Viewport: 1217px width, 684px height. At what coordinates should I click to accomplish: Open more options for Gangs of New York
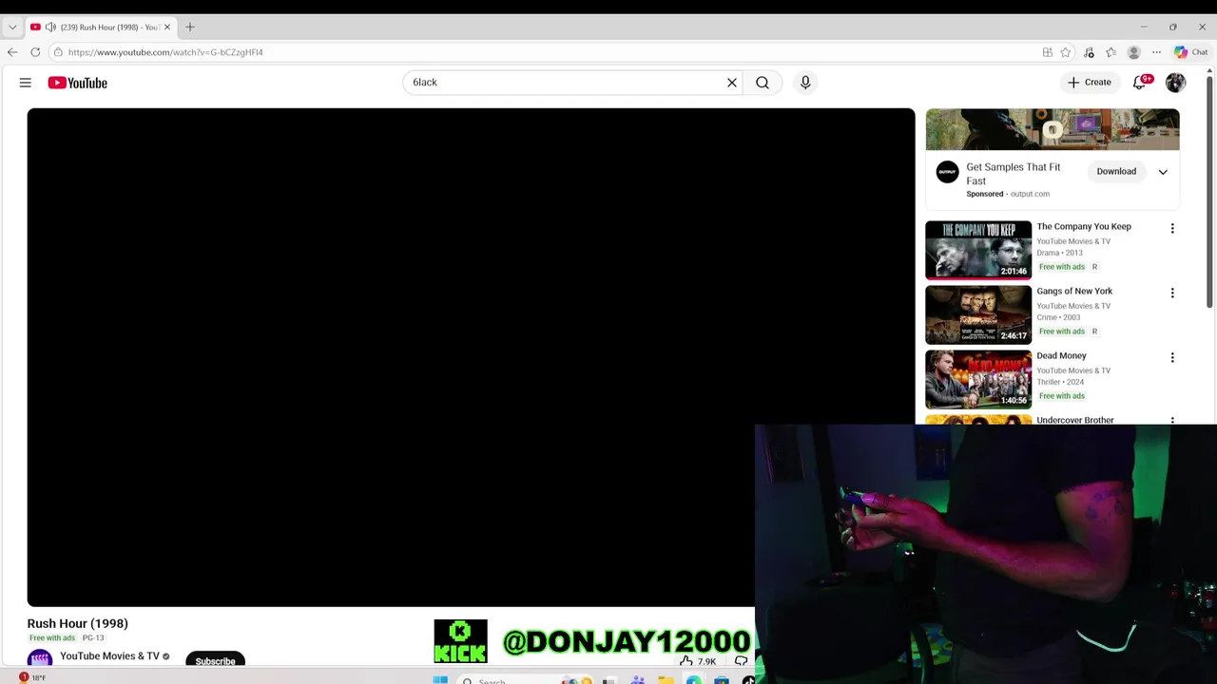click(x=1172, y=293)
